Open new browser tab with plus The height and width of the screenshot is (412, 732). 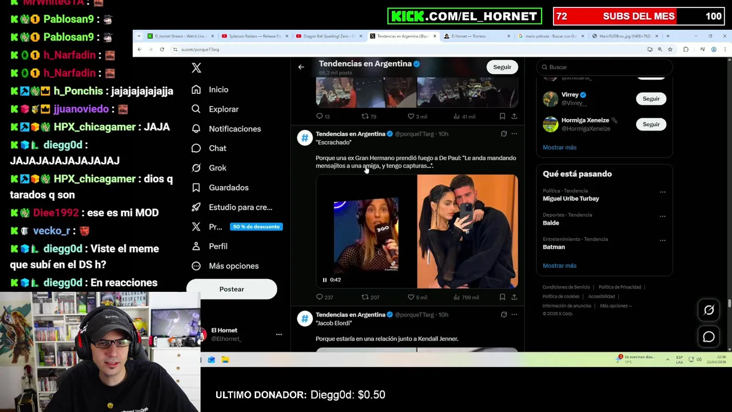pyautogui.click(x=667, y=36)
